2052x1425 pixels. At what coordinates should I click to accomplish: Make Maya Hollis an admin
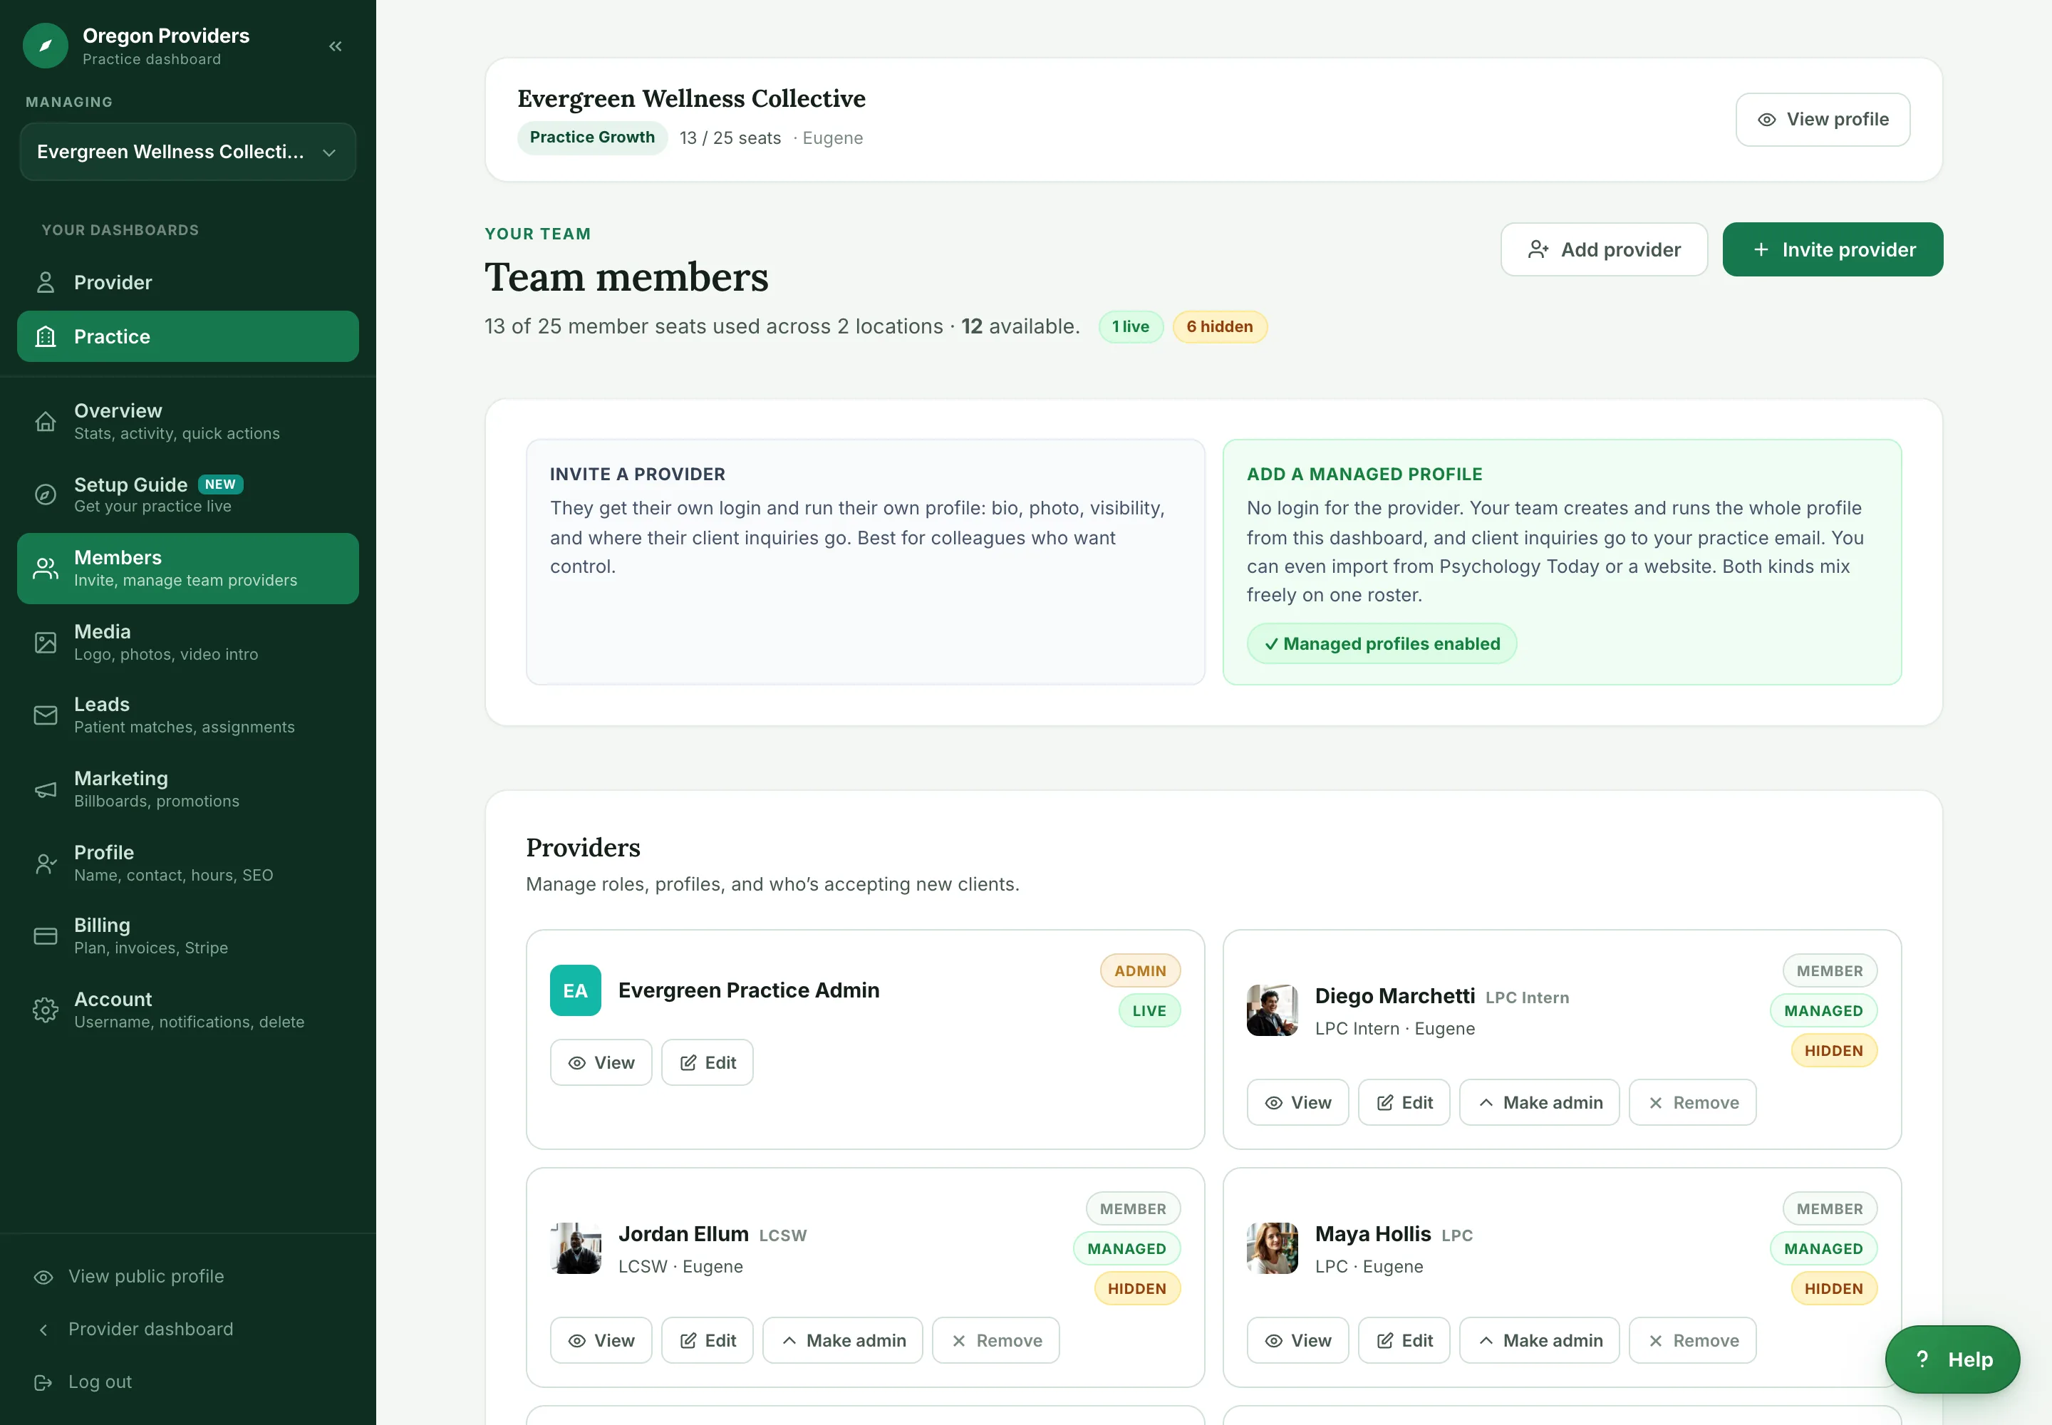coord(1540,1341)
